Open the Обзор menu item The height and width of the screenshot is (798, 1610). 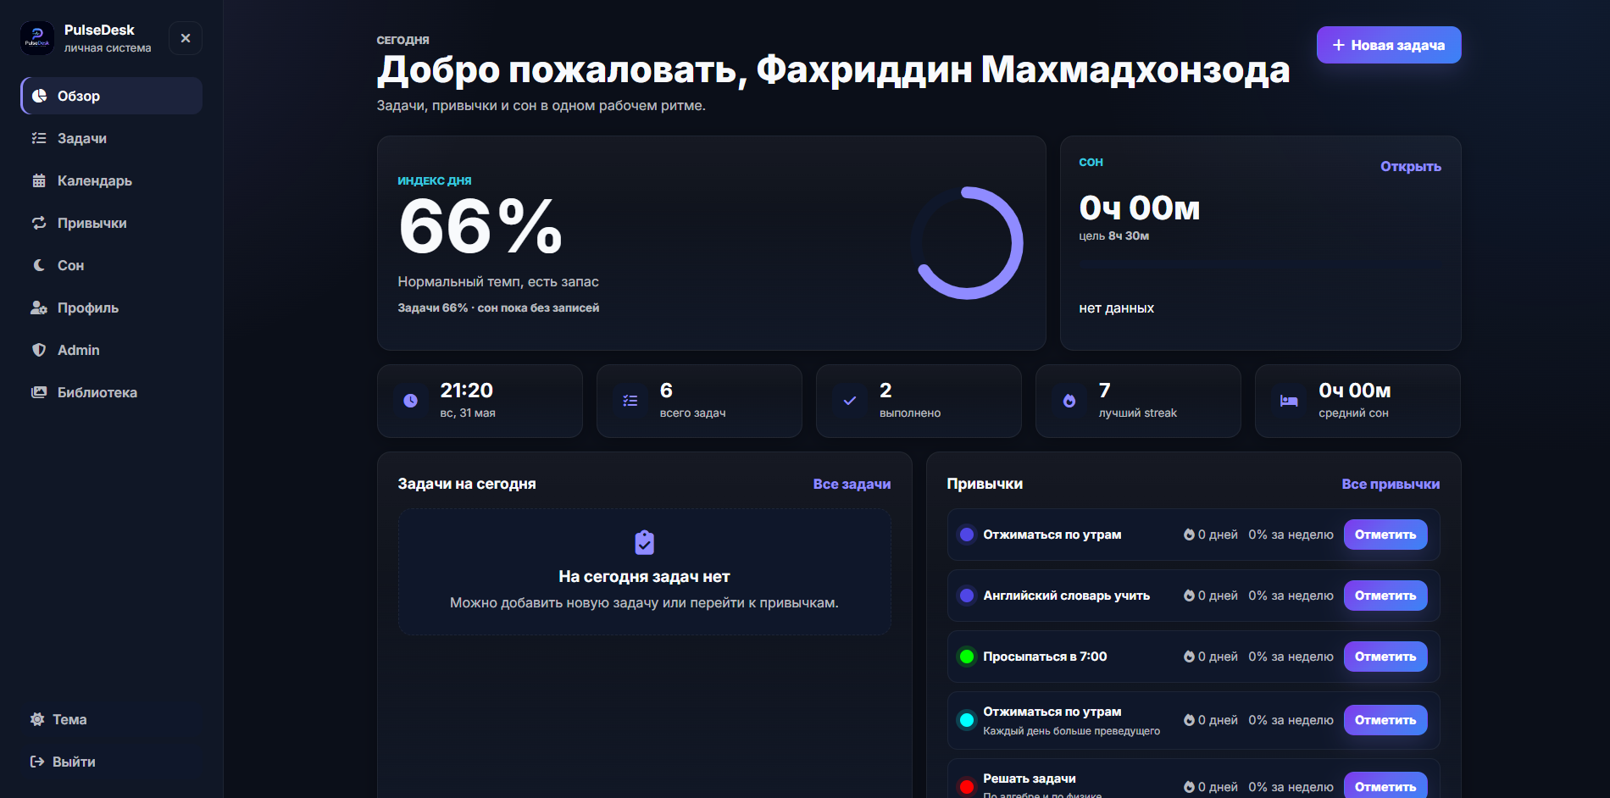click(x=112, y=96)
